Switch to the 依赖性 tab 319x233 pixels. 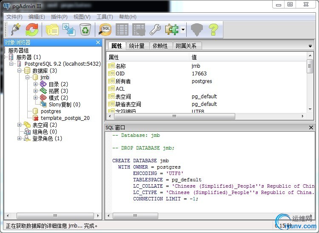coord(160,46)
